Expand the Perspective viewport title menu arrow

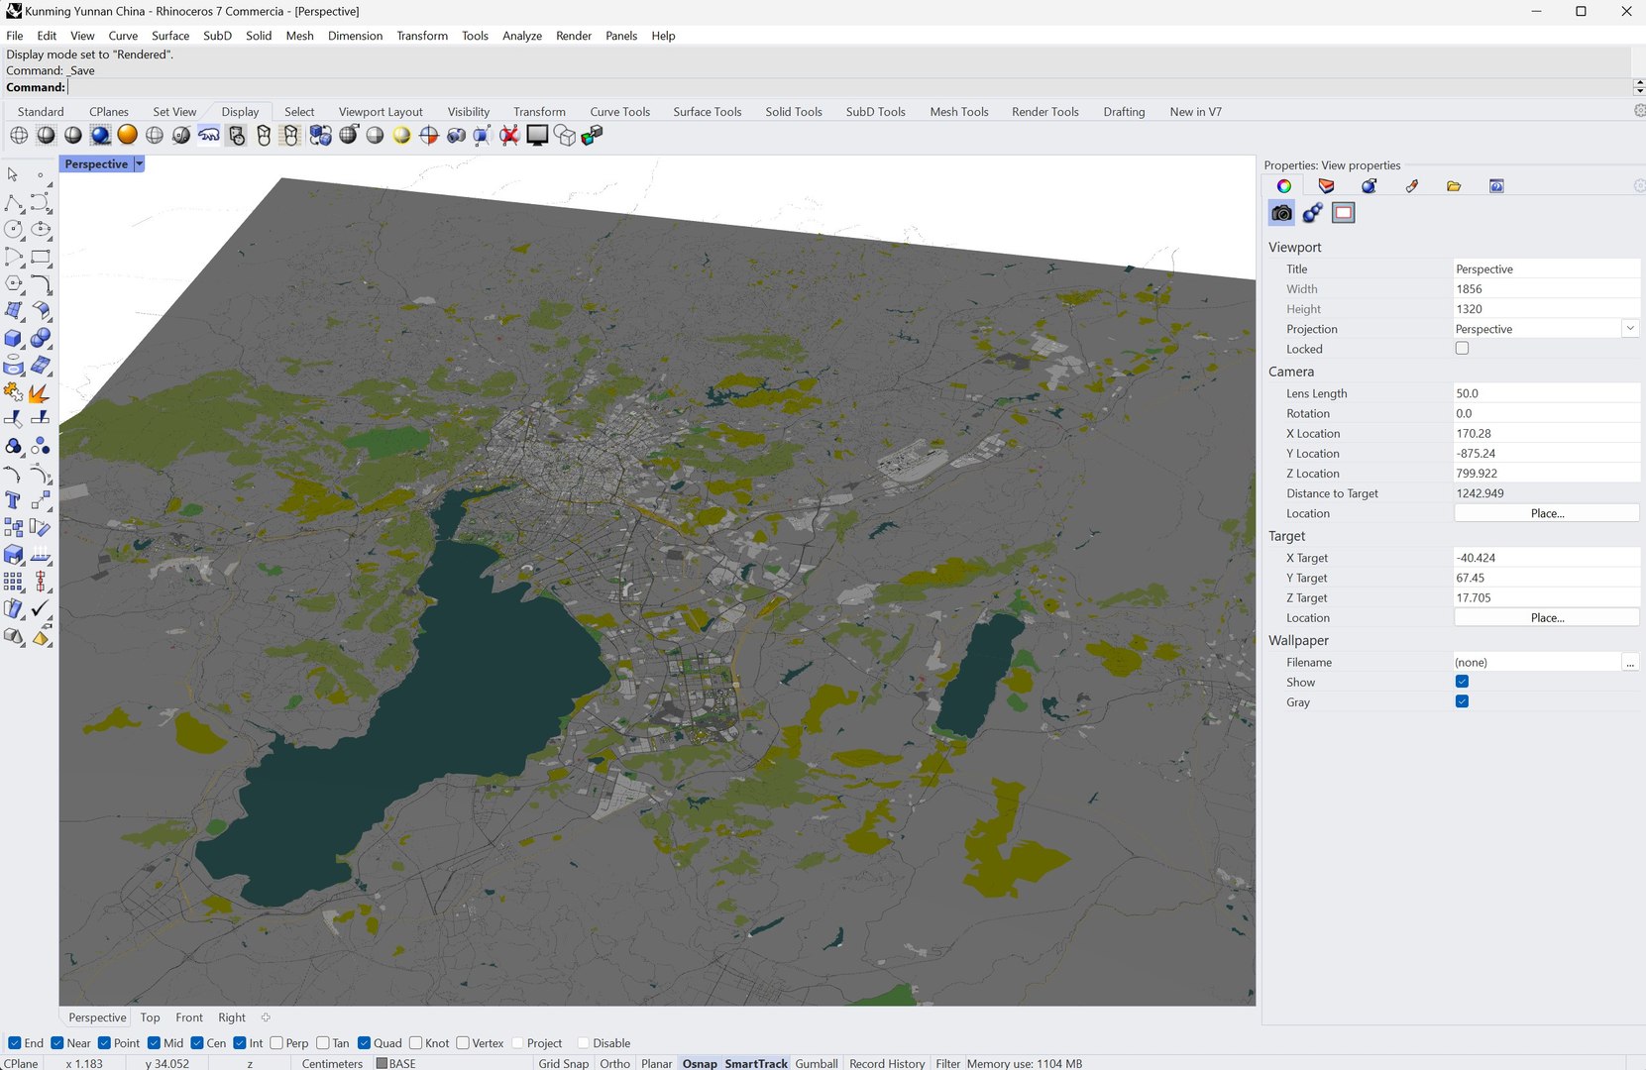(x=140, y=164)
